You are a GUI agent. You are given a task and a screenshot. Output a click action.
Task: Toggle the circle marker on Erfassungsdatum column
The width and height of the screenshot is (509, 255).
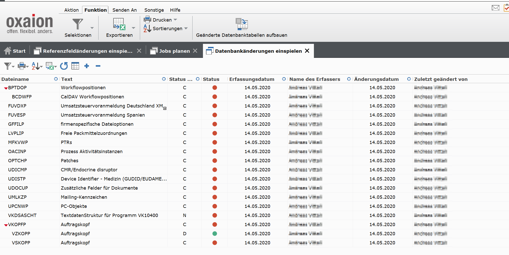pos(284,79)
